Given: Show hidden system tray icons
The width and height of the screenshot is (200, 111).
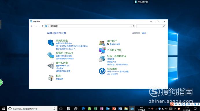Looking at the screenshot, I should pyautogui.click(x=149, y=109).
